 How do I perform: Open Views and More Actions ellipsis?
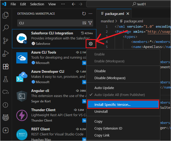pos(90,14)
